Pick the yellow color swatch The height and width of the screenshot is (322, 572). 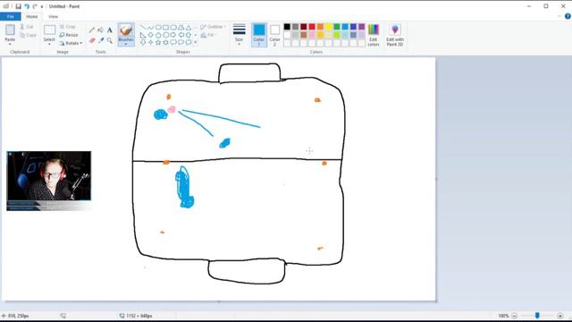329,27
